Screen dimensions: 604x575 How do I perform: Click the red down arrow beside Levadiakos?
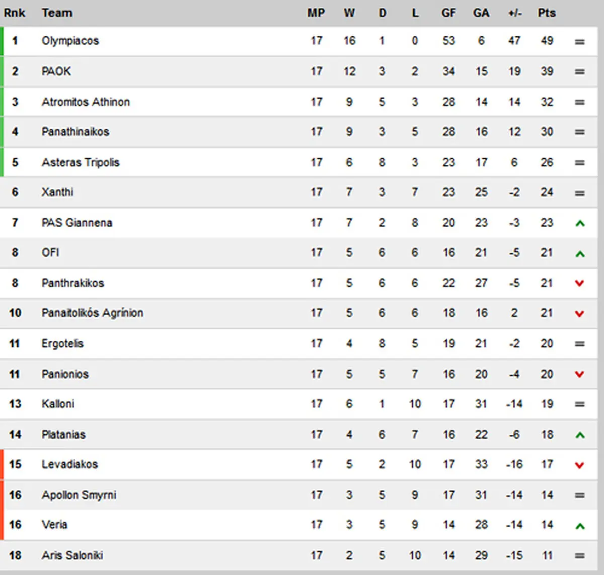point(580,465)
